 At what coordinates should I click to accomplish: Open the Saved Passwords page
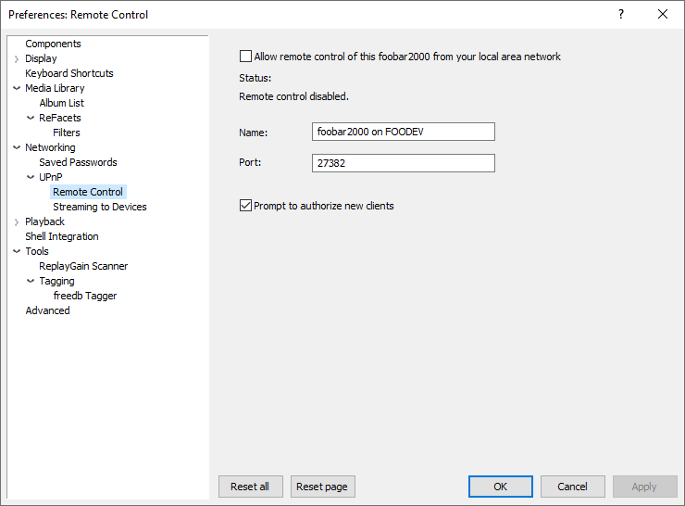pos(78,162)
